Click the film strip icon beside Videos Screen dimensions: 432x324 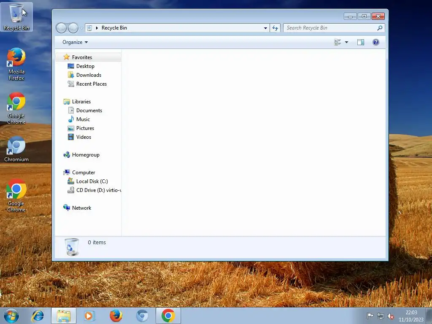point(71,137)
